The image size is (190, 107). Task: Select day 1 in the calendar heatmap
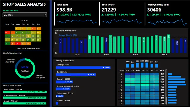[x=18, y=29]
